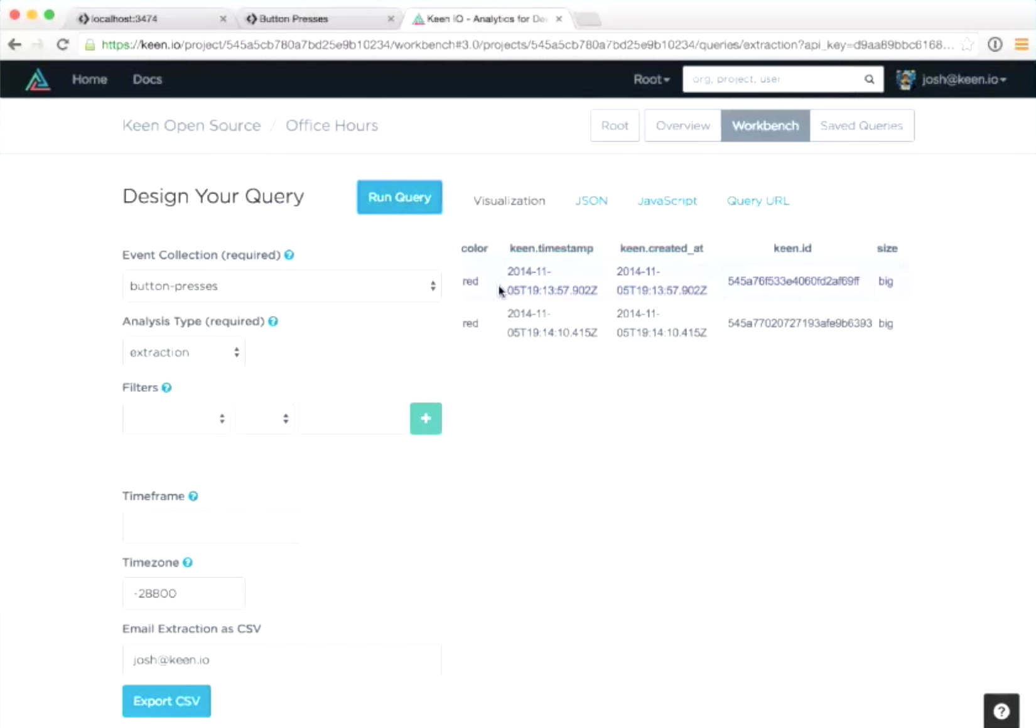Select the Root project button

pyautogui.click(x=615, y=126)
